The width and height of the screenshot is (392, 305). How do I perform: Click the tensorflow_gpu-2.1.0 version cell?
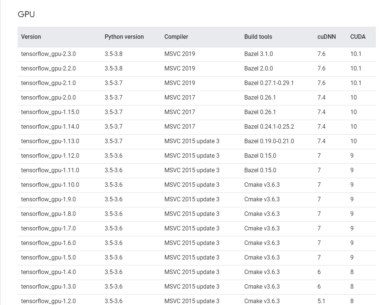click(48, 83)
